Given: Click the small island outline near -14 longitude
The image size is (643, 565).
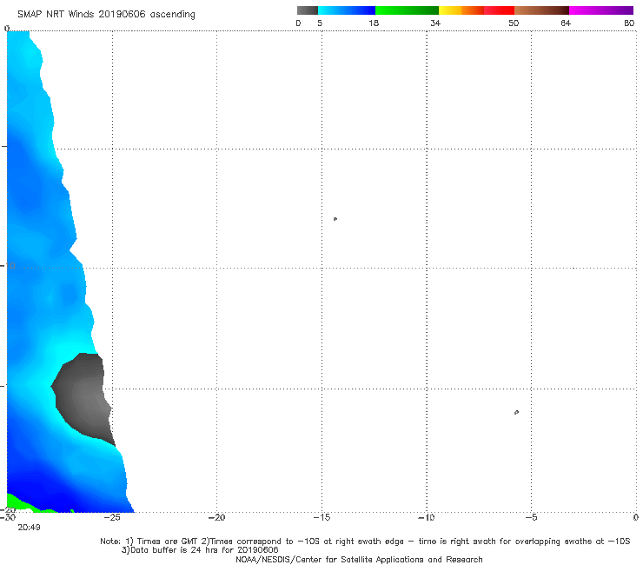Looking at the screenshot, I should 335,219.
